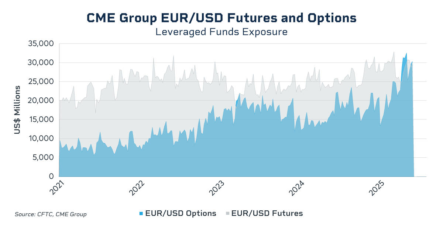The width and height of the screenshot is (443, 231).
Task: Toggle the EUR/USD Options legend label
Action: click(x=181, y=213)
